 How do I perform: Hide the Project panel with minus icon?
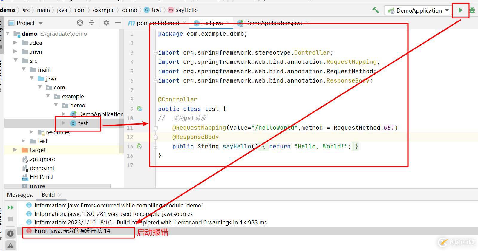[118, 23]
